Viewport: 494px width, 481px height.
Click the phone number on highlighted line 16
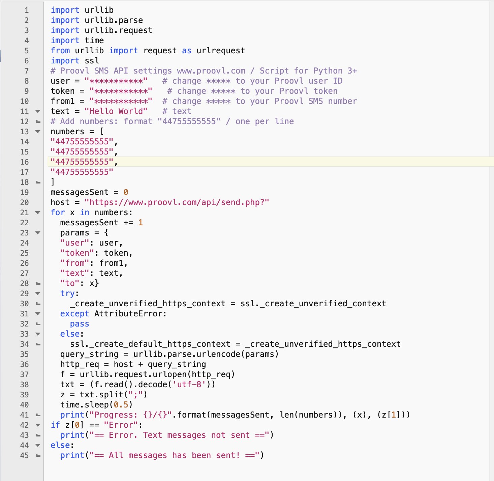coord(82,162)
